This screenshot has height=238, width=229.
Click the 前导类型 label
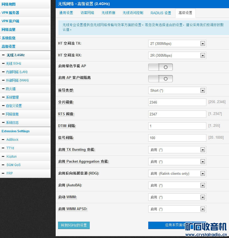click(x=66, y=90)
